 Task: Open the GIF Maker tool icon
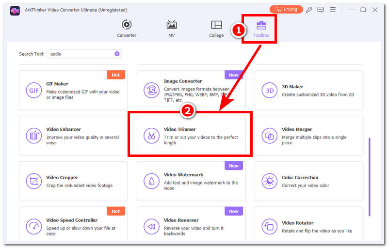(33, 91)
